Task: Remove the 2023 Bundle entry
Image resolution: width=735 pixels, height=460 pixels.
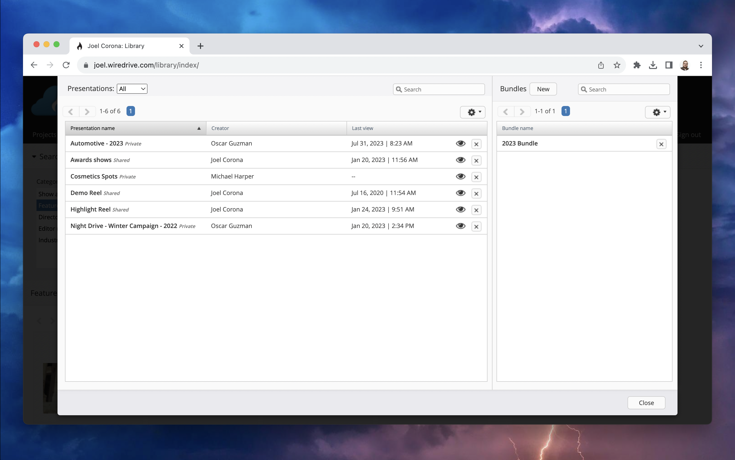Action: point(661,144)
